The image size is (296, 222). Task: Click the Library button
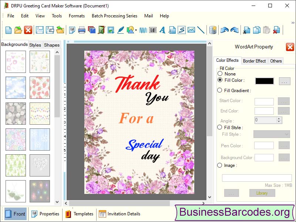[x=262, y=193]
